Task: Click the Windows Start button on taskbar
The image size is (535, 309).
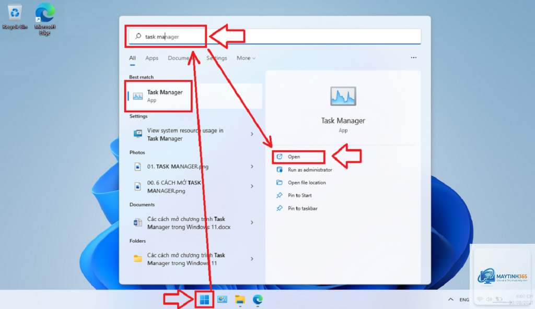Action: click(x=204, y=300)
